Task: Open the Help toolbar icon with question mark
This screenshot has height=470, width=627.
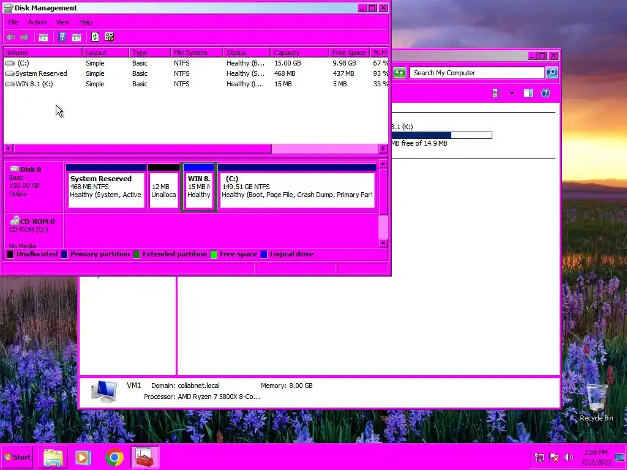Action: click(62, 37)
